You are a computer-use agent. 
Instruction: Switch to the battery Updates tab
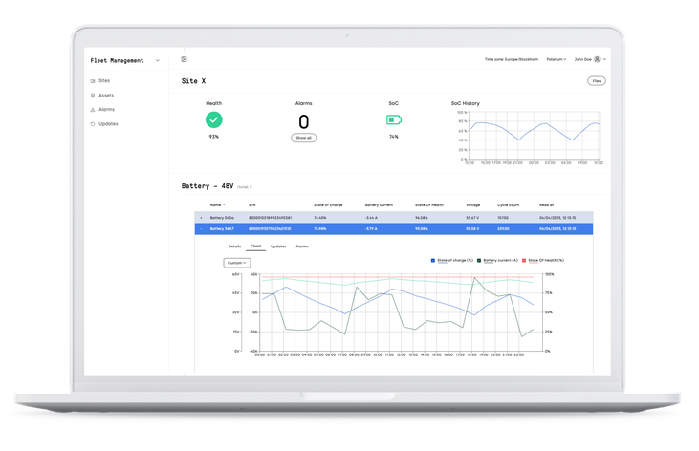pos(278,247)
